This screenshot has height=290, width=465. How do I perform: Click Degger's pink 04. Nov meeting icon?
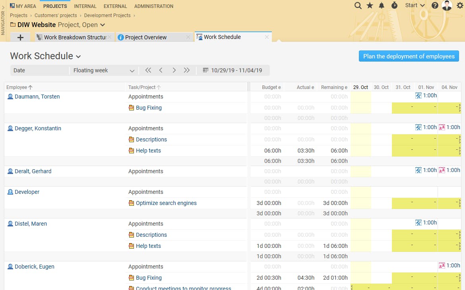click(442, 127)
